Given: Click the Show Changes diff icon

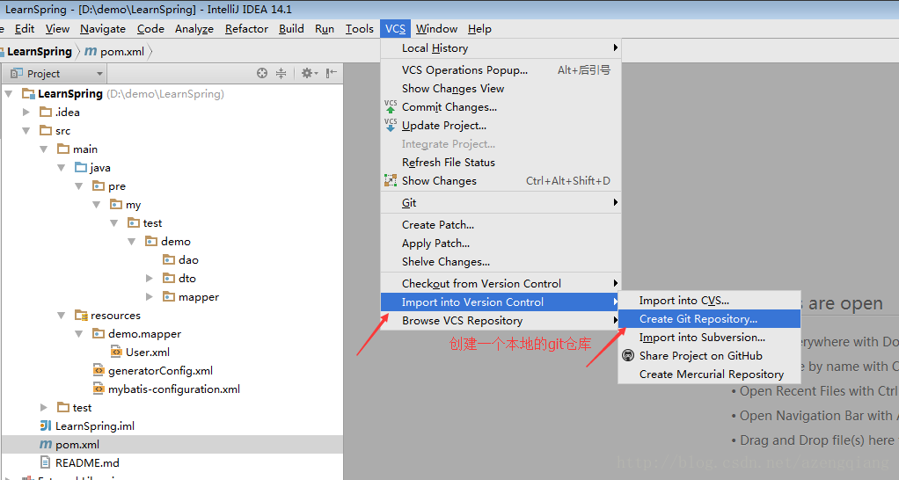Looking at the screenshot, I should (x=391, y=180).
